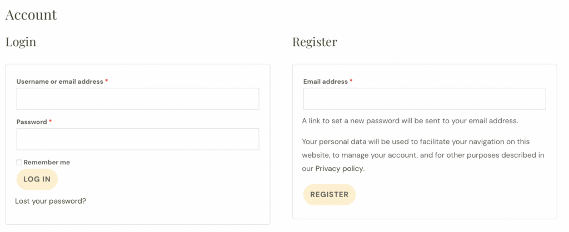Focus the Password input field

pos(137,139)
